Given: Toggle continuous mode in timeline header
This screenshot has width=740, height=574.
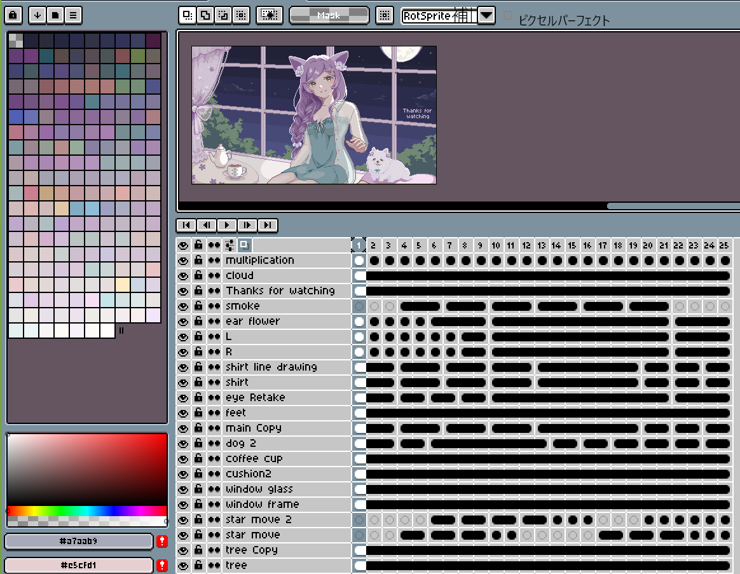Looking at the screenshot, I should [214, 245].
